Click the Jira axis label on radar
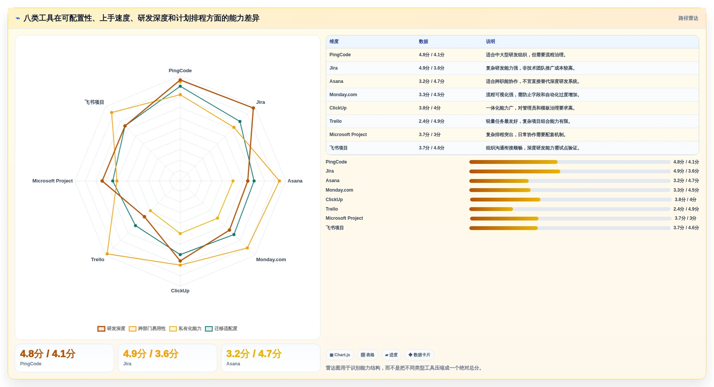714x387 pixels. [x=261, y=102]
